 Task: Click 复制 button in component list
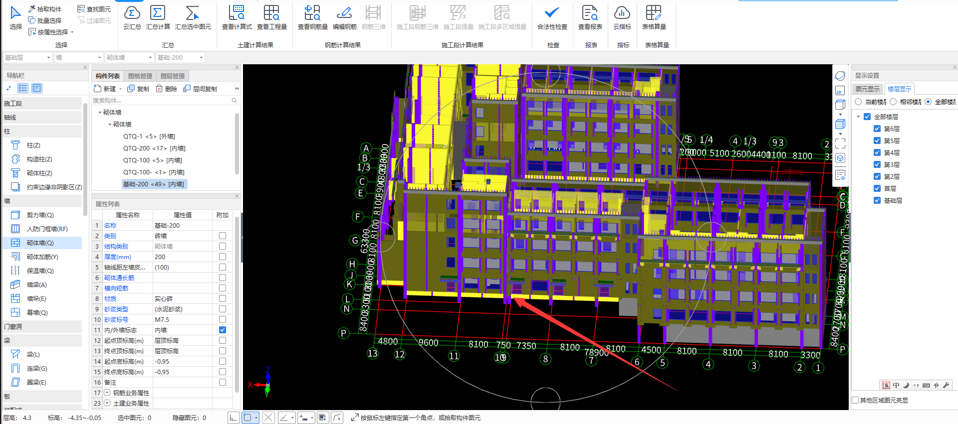(138, 89)
